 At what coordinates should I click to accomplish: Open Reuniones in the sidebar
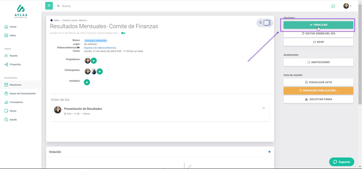point(15,85)
